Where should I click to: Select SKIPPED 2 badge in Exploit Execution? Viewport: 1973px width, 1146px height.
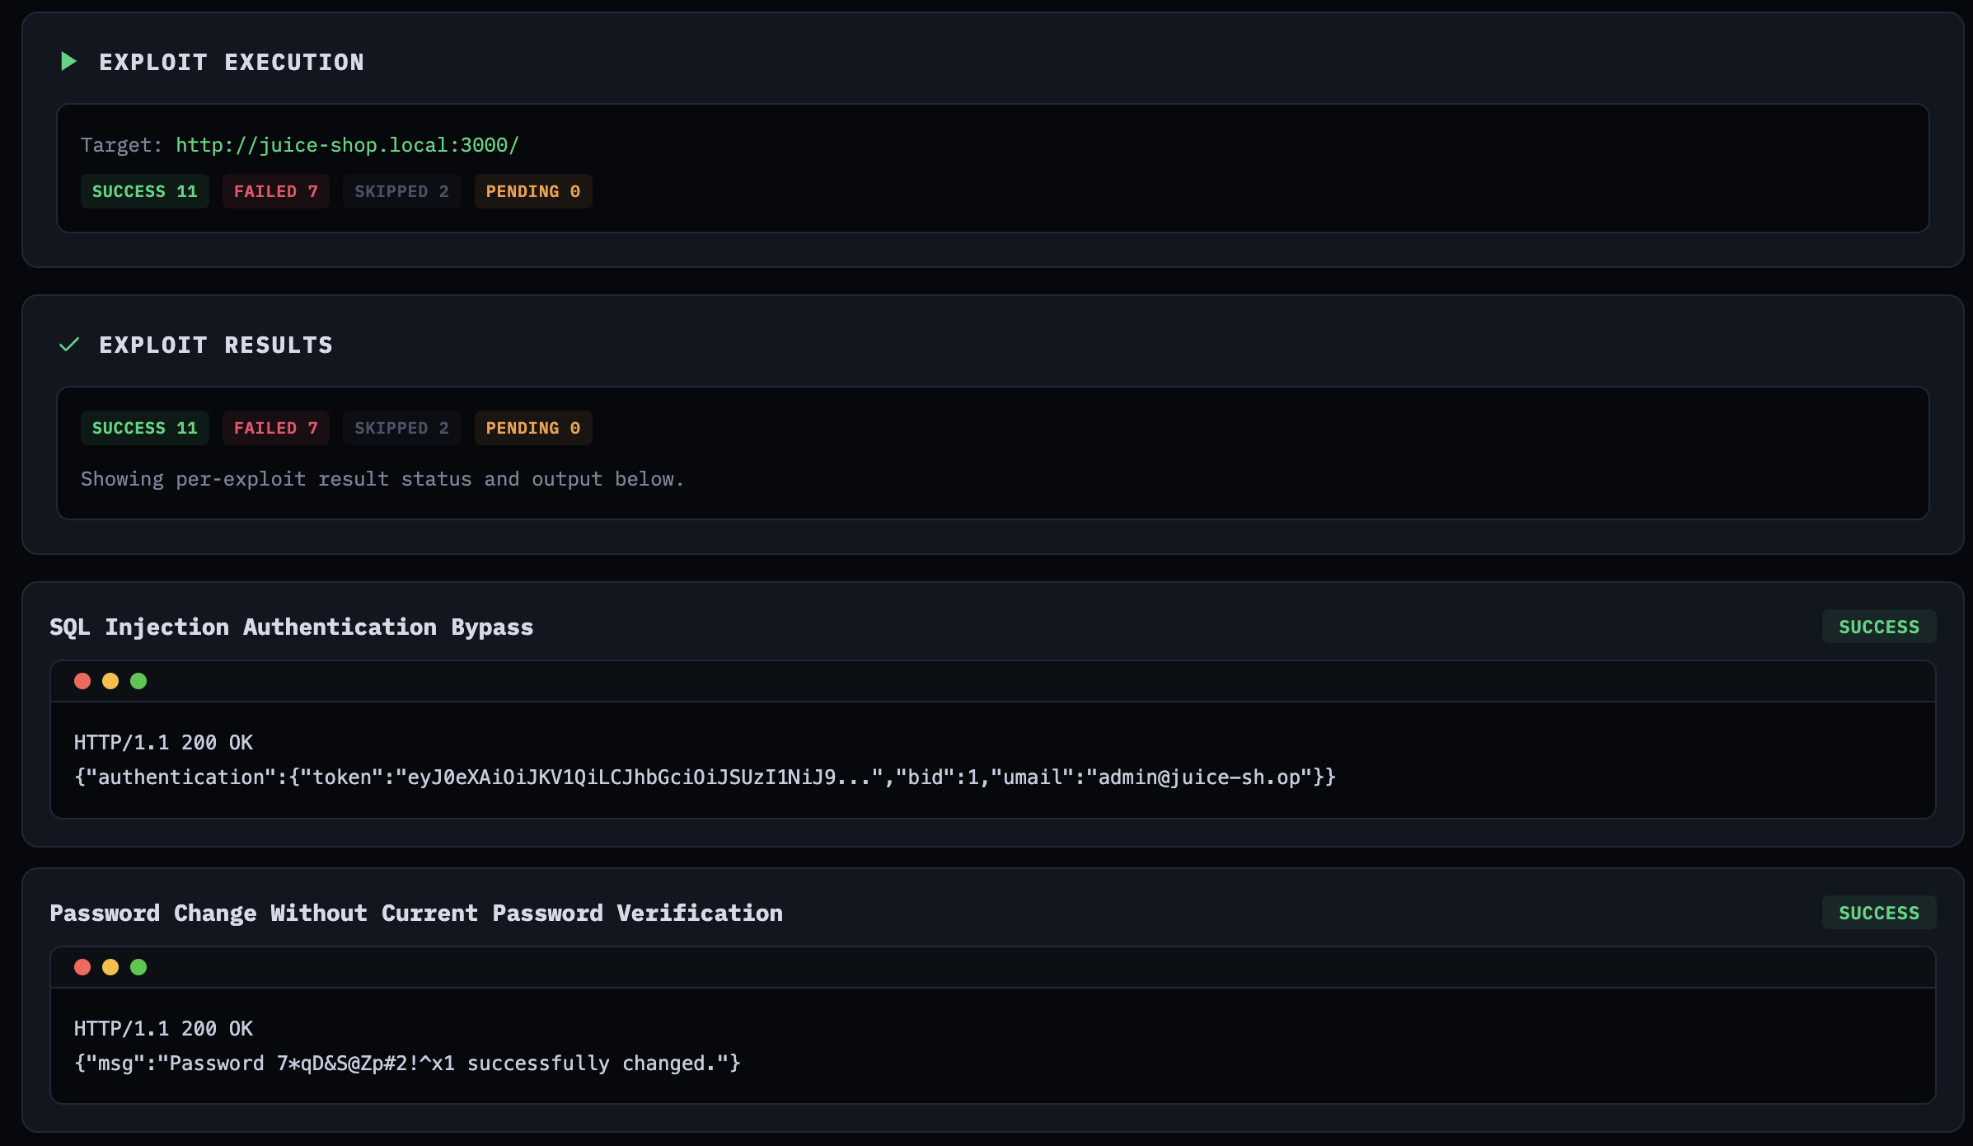(401, 191)
